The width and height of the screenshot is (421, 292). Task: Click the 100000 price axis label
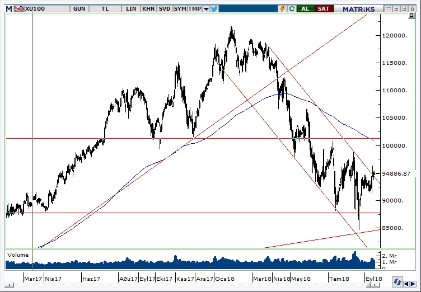point(395,146)
